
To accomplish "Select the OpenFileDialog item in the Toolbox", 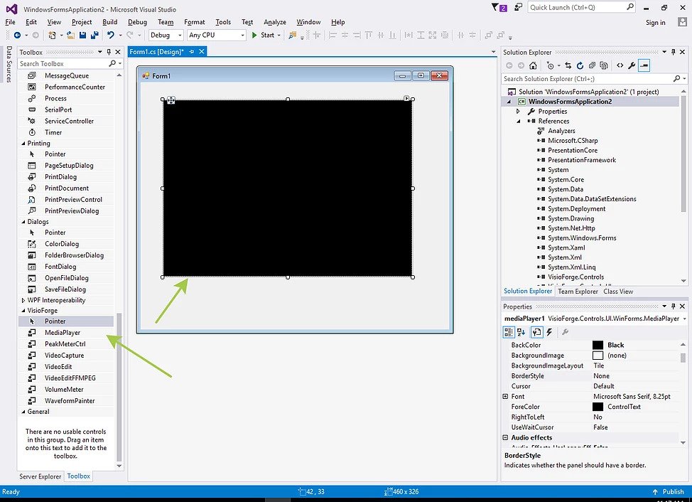I will [66, 278].
